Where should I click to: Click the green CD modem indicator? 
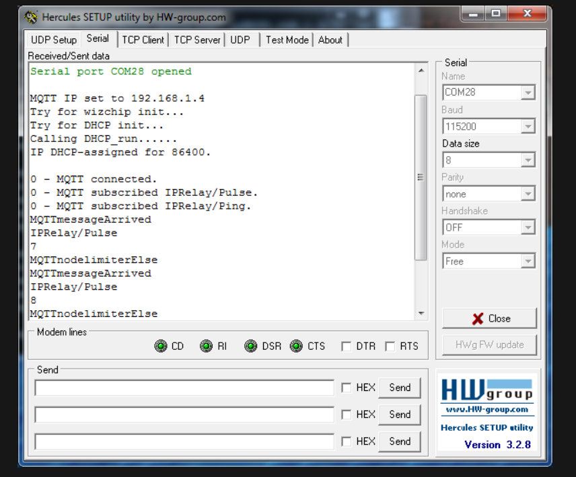coord(161,346)
